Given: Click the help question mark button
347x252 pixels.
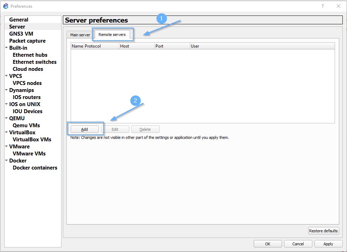Looking at the screenshot, I should (322, 6).
